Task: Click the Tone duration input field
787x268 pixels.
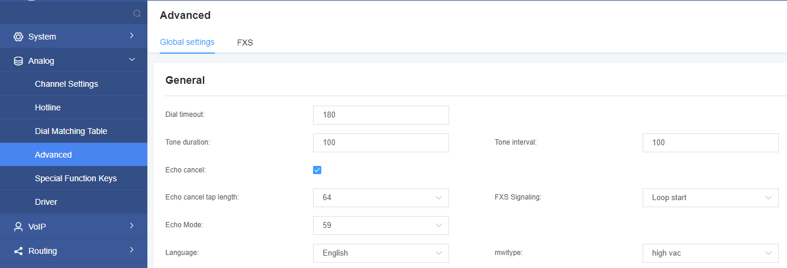Action: click(x=381, y=143)
